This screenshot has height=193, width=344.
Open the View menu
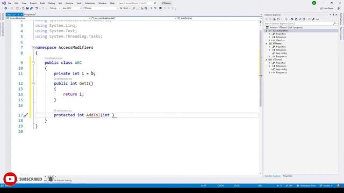coord(24,3)
